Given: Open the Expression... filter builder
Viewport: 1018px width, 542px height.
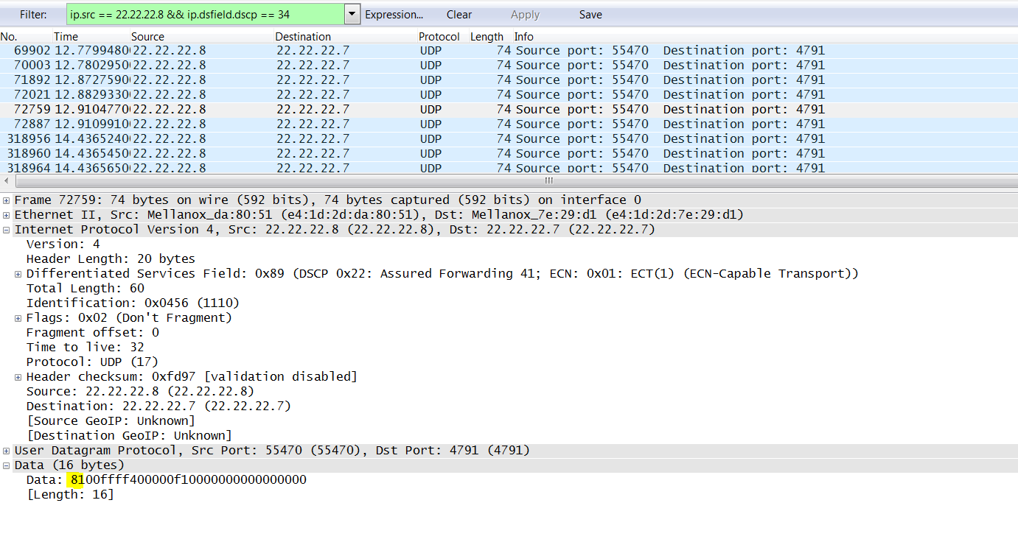Looking at the screenshot, I should (394, 15).
